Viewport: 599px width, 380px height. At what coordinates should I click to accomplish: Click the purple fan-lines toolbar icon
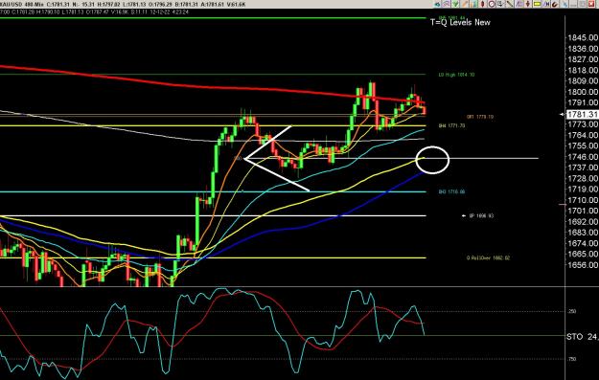point(518,4)
